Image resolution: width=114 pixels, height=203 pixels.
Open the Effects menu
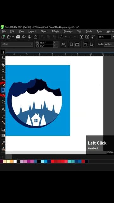(56, 31)
